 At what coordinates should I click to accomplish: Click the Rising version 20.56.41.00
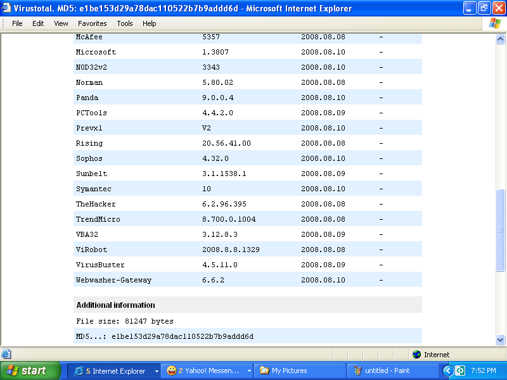pos(226,143)
